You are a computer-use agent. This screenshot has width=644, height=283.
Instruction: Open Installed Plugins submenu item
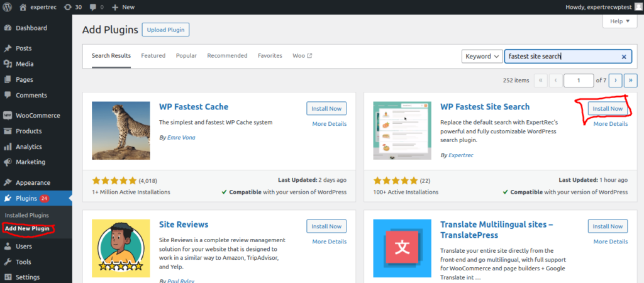click(26, 215)
